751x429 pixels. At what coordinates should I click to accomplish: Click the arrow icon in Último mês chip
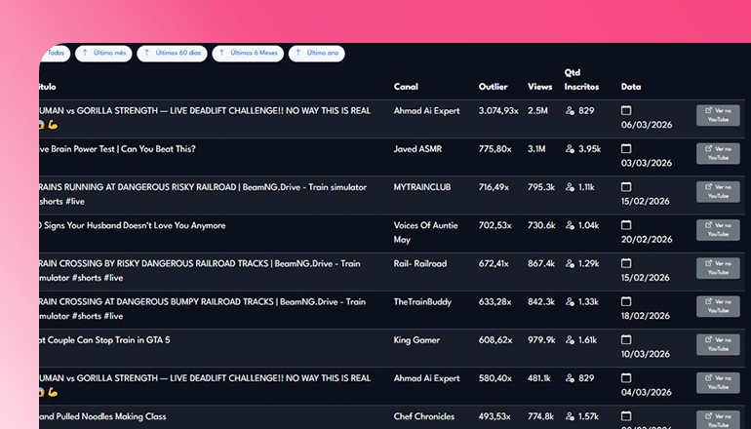pyautogui.click(x=85, y=53)
